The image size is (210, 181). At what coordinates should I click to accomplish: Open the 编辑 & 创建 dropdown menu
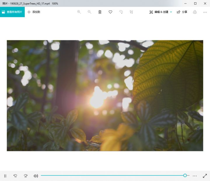161,12
